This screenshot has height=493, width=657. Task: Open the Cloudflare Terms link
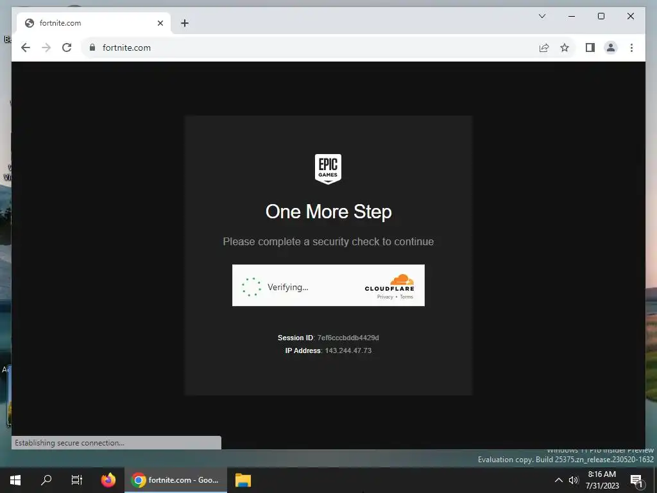pos(406,297)
